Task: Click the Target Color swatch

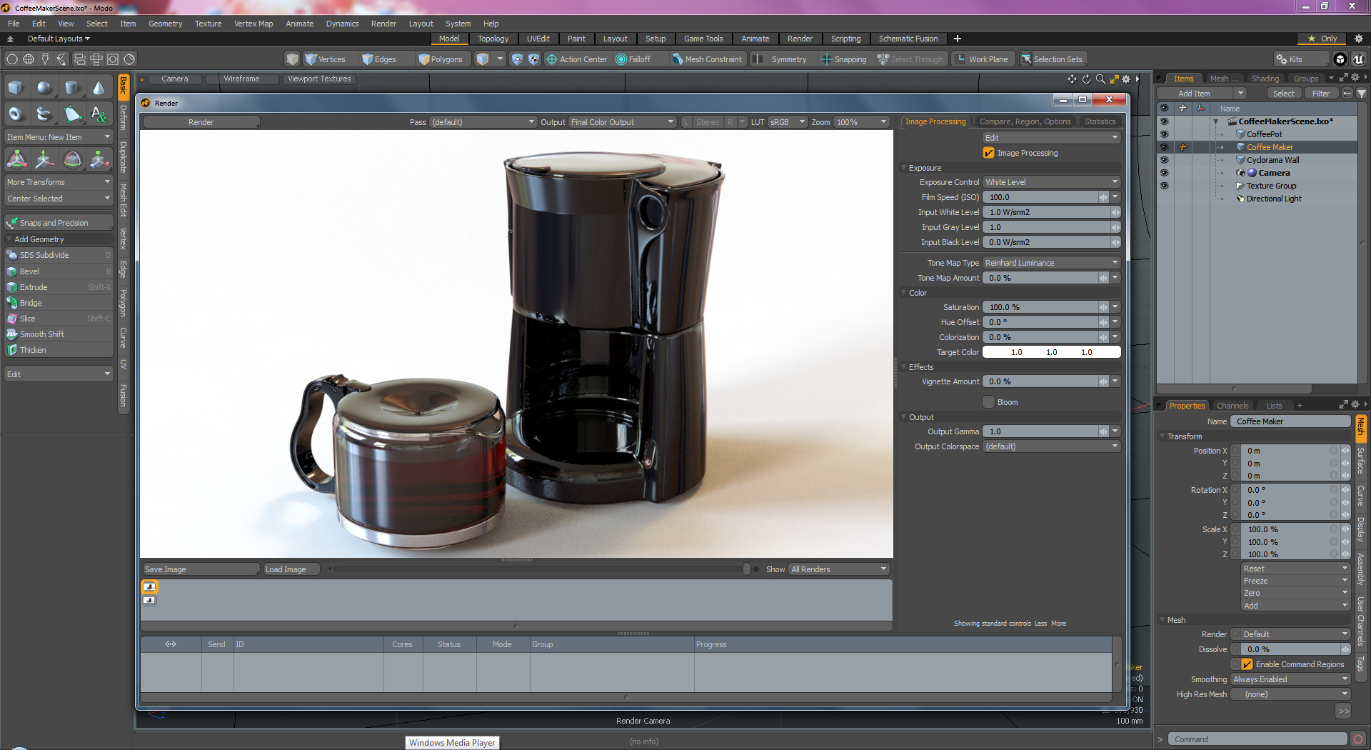Action: (x=1051, y=352)
